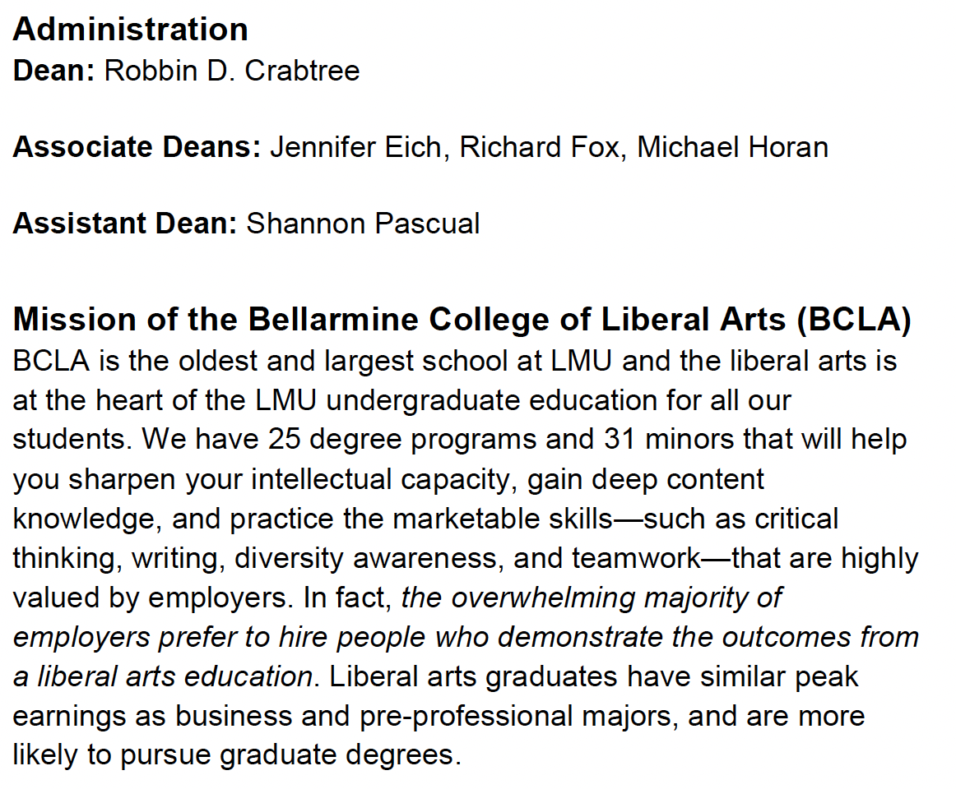Screen dimensions: 956x789
Task: Click the name Michael Horan
Action: 732,147
